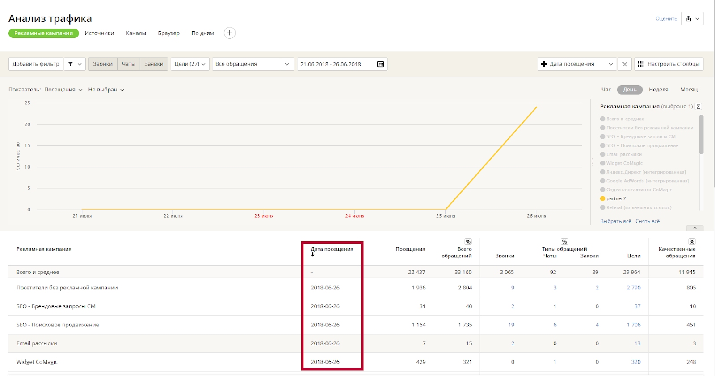Switch to Браузер tab
715x376 pixels.
169,33
